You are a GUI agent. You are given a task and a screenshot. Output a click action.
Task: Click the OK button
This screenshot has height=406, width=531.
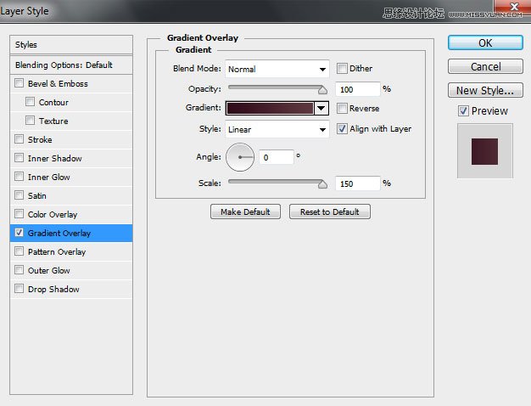pyautogui.click(x=485, y=43)
